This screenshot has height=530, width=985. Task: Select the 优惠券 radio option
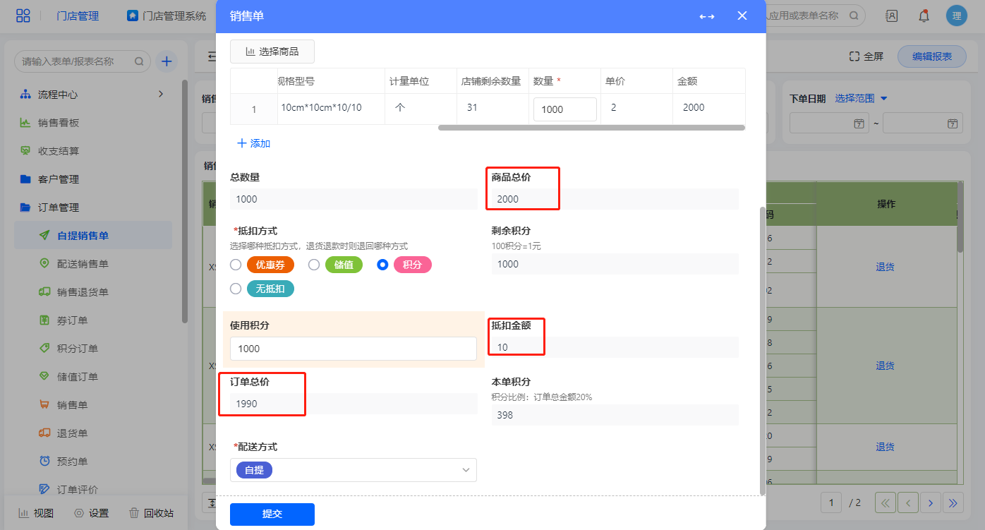point(236,265)
